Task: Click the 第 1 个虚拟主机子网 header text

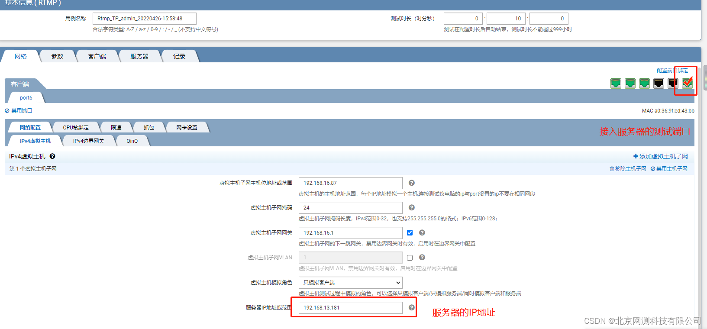Action: click(x=33, y=169)
